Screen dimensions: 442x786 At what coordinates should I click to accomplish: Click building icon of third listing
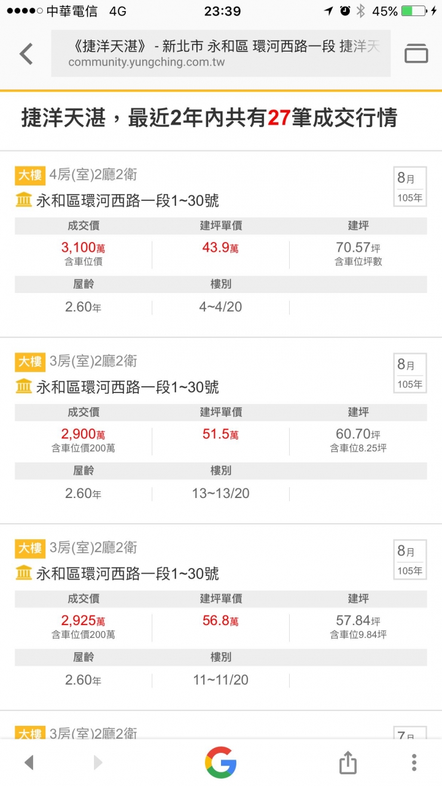pos(23,574)
